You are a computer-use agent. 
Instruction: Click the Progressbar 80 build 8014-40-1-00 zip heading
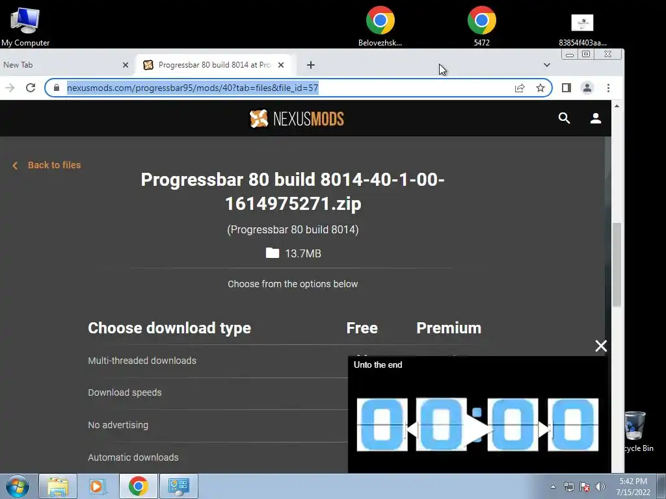[293, 192]
